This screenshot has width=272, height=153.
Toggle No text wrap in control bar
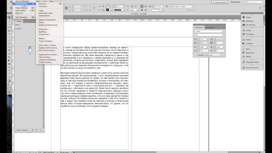(142, 6)
